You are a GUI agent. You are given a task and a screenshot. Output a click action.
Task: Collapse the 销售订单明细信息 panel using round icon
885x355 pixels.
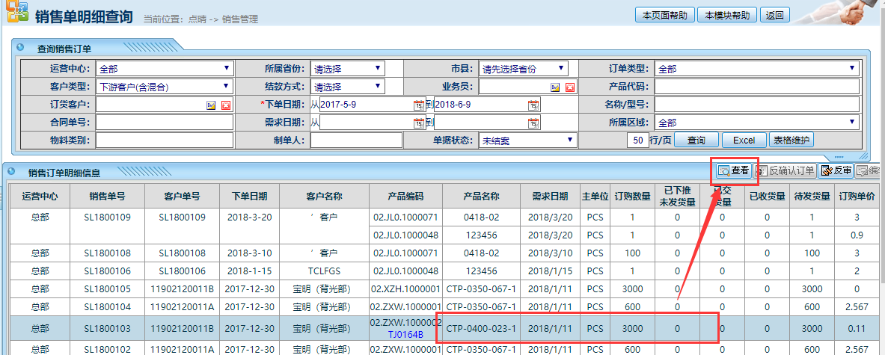10,172
